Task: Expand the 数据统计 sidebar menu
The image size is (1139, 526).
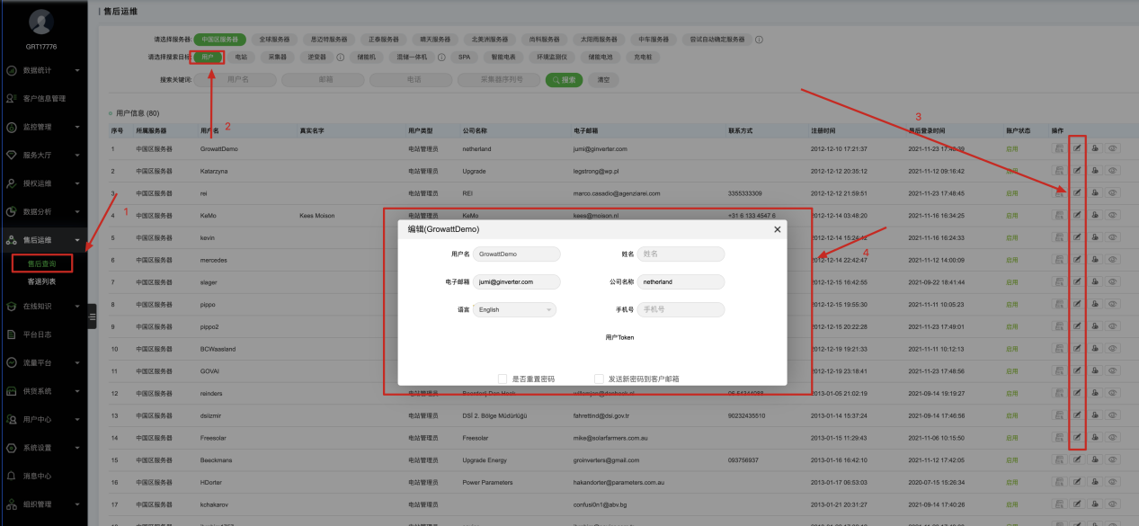Action: click(42, 70)
